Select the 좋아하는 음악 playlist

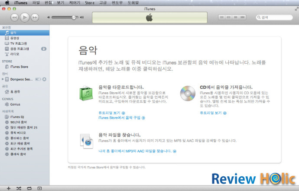click(x=25, y=138)
